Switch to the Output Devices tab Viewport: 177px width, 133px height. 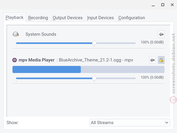point(67,18)
